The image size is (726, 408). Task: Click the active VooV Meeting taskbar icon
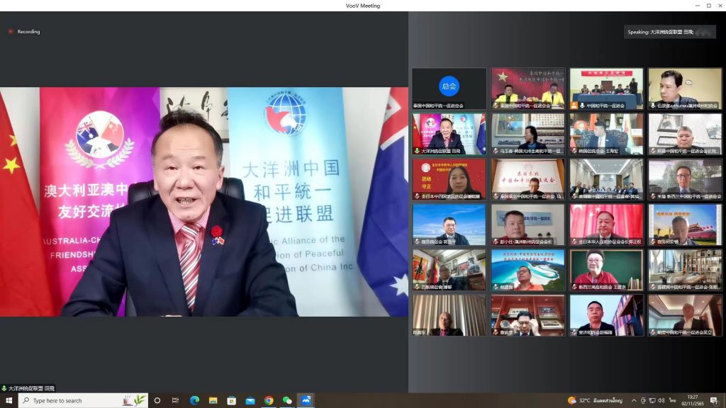pos(306,401)
